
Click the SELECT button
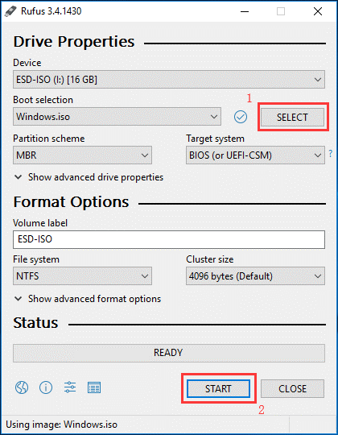tap(292, 117)
